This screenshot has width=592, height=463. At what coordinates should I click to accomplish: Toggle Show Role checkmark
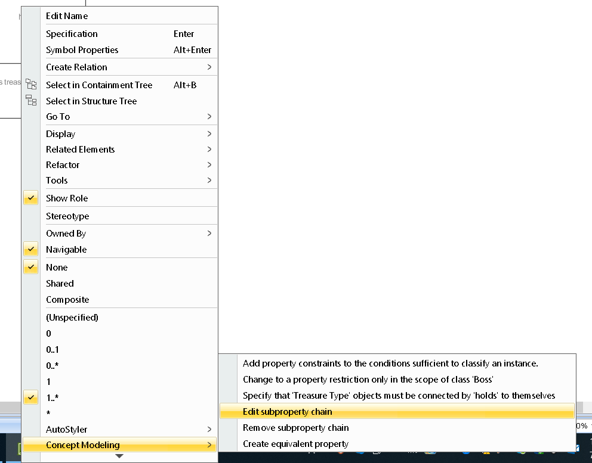click(31, 198)
